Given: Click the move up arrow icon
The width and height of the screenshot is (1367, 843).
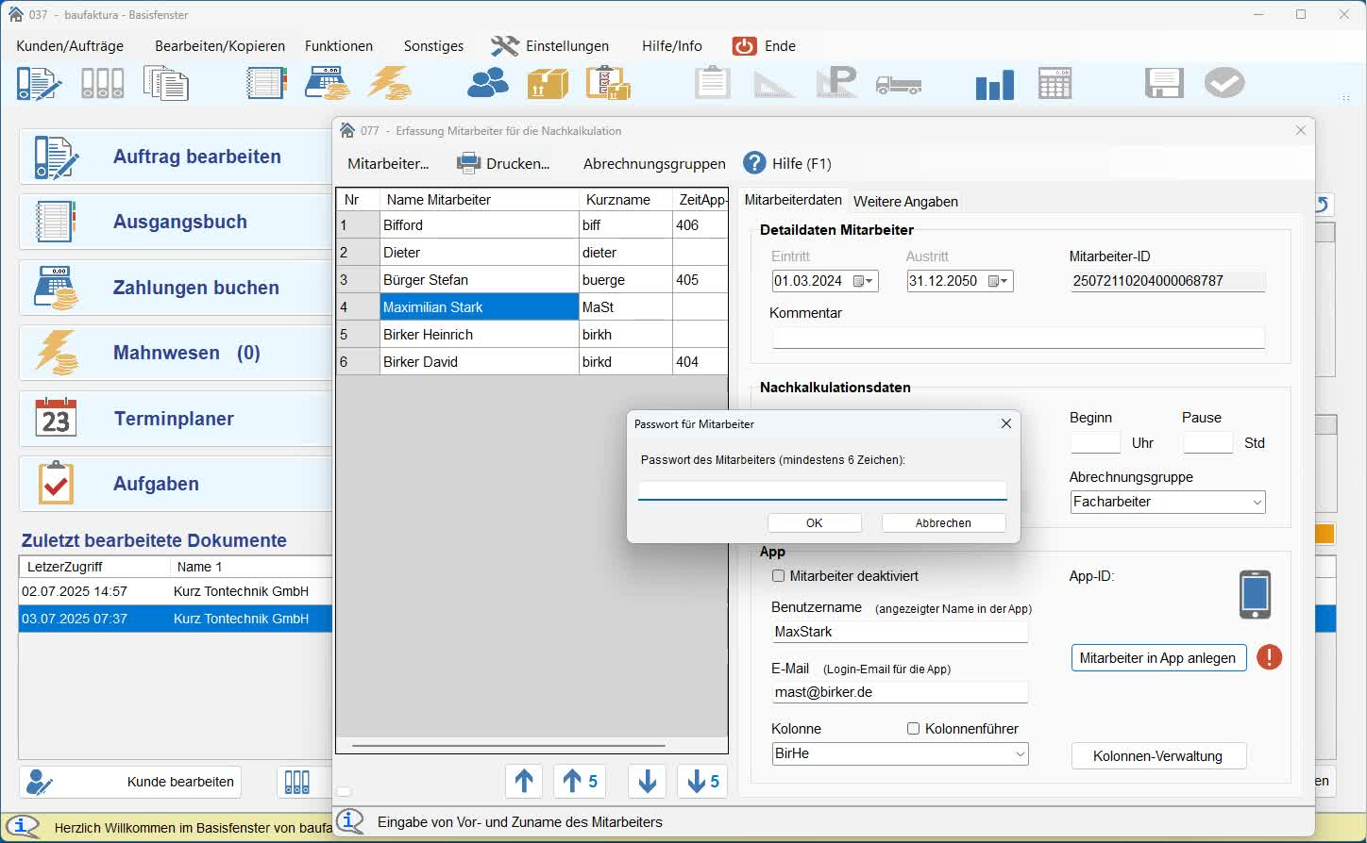Looking at the screenshot, I should [524, 781].
